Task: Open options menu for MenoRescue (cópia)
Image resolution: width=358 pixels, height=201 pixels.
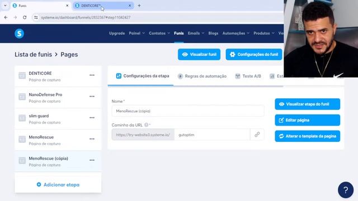Action: coord(92,160)
